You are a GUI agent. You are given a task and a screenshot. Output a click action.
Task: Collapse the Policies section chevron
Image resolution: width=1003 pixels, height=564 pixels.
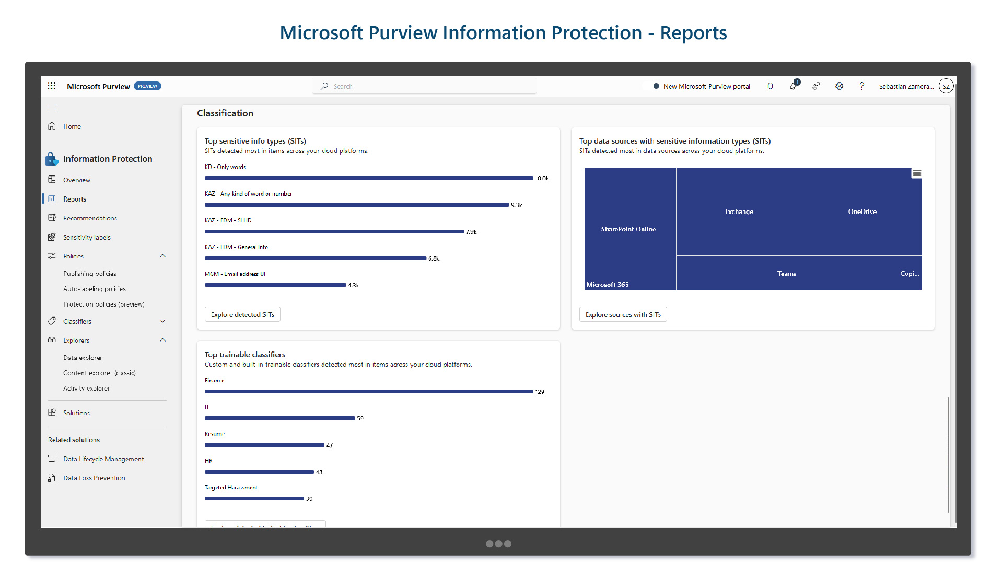(162, 256)
